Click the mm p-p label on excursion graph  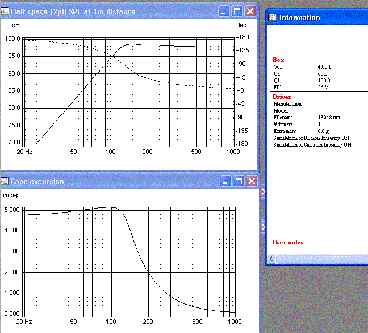(x=10, y=195)
